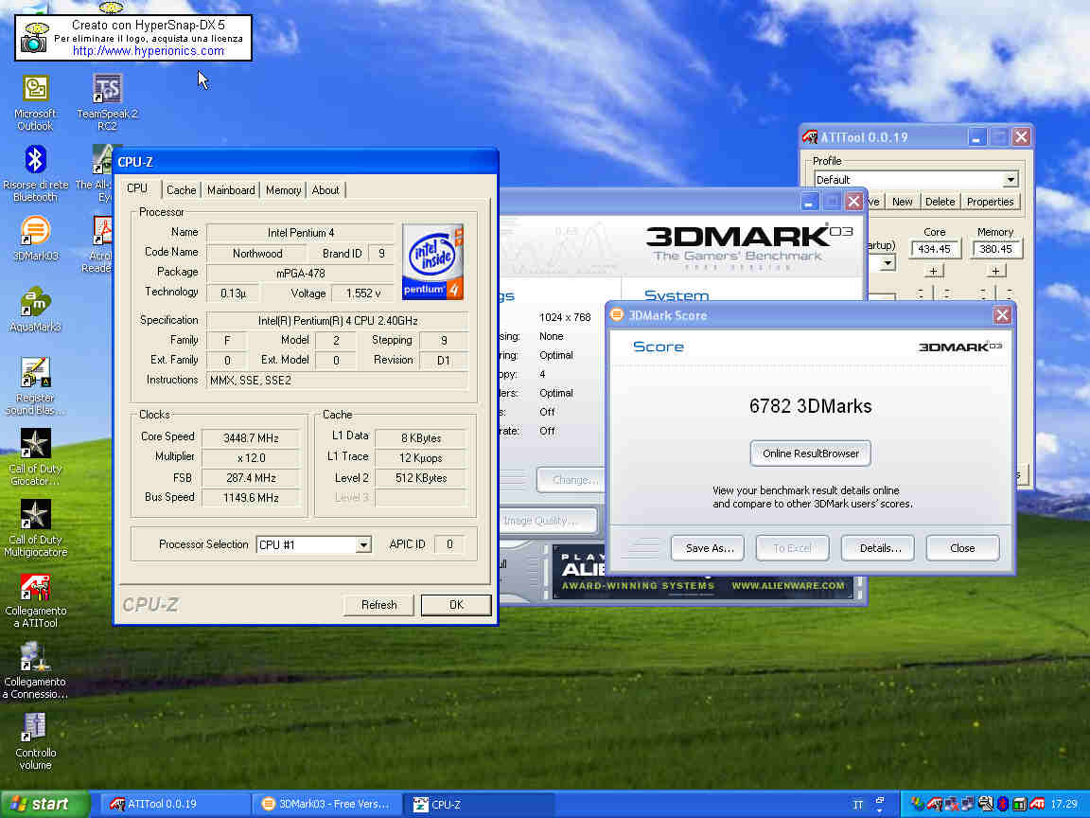Click the Multiplier value x 12.0
1090x818 pixels.
(x=251, y=458)
